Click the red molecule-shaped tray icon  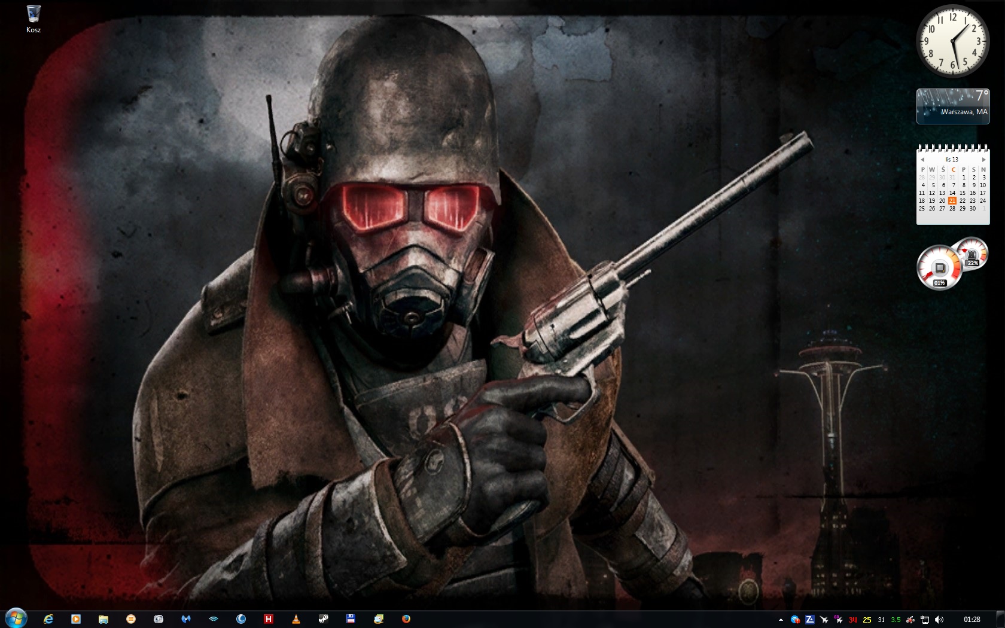pyautogui.click(x=910, y=620)
